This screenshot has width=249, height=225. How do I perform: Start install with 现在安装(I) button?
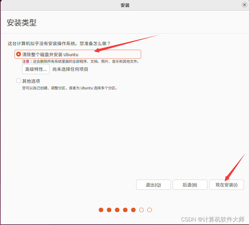pos(227,185)
